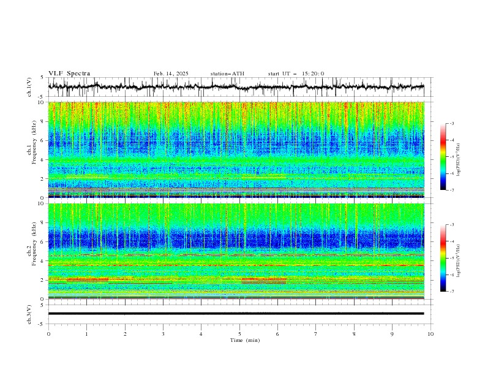Viewport: 485px width, 375px height.
Task: Click the ch.2 spectrogram panel
Action: [236, 251]
